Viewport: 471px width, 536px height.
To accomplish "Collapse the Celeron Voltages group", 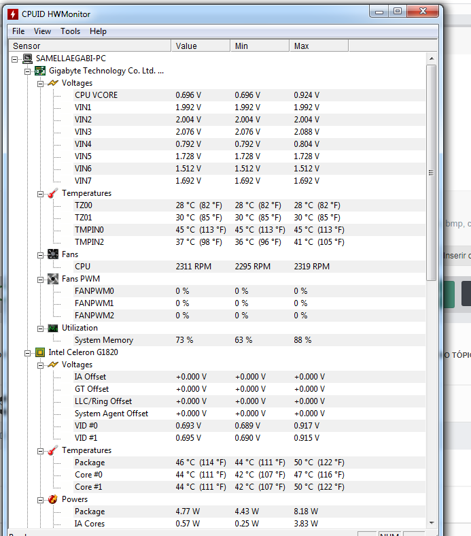I will point(40,366).
